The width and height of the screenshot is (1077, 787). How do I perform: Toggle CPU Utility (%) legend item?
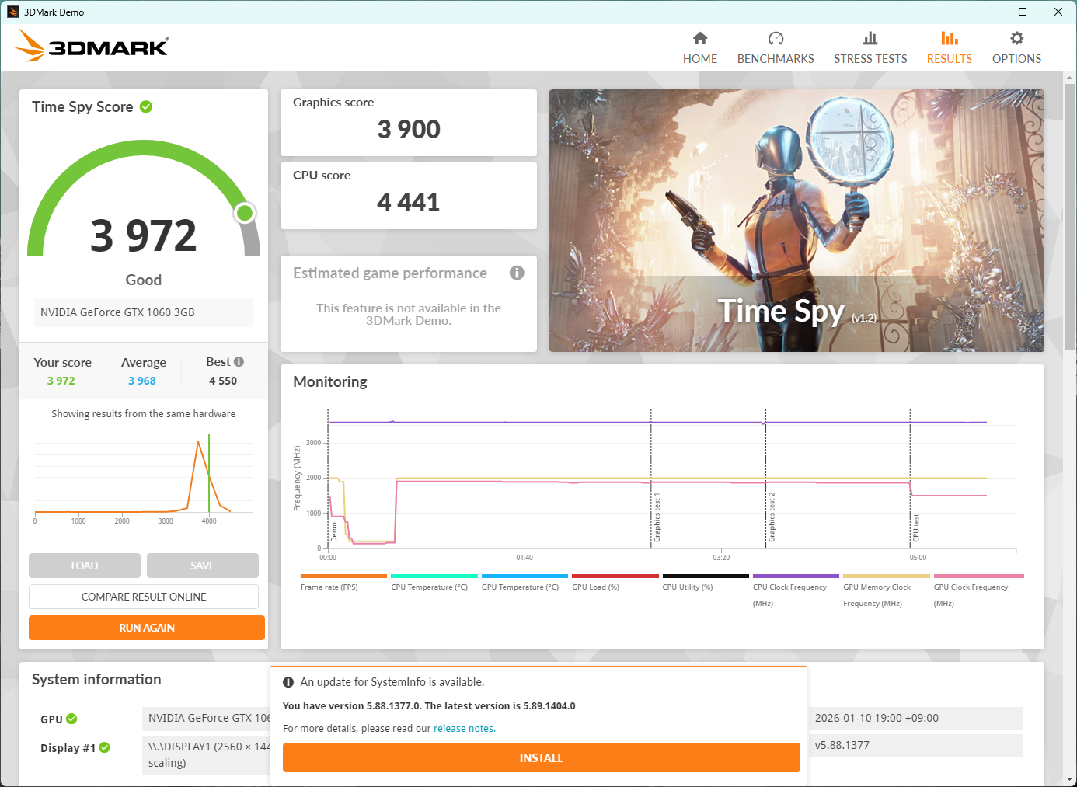(706, 584)
